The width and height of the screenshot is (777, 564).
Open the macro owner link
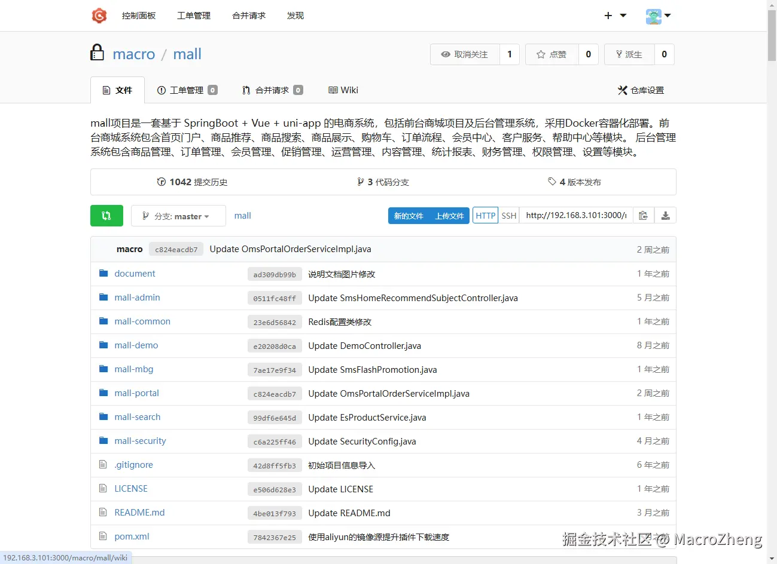pos(134,54)
